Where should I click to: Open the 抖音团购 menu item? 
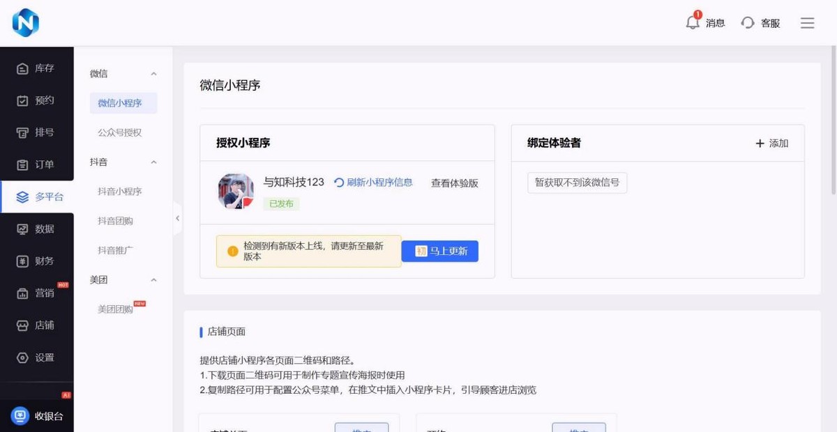coord(116,221)
